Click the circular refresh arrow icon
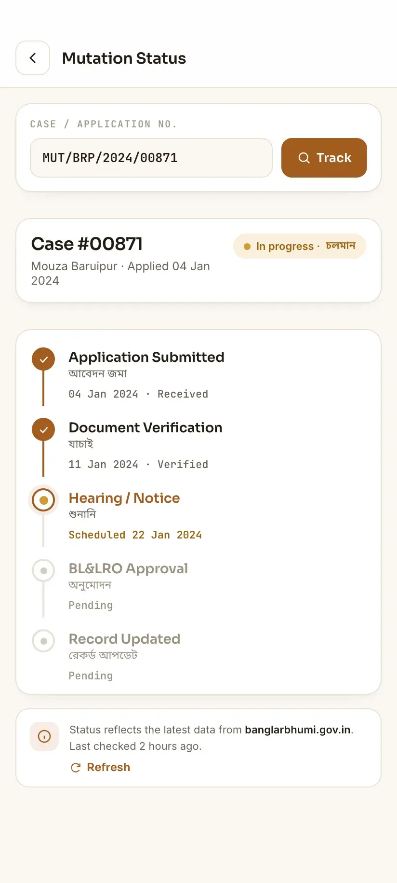Image resolution: width=397 pixels, height=883 pixels. (x=76, y=768)
